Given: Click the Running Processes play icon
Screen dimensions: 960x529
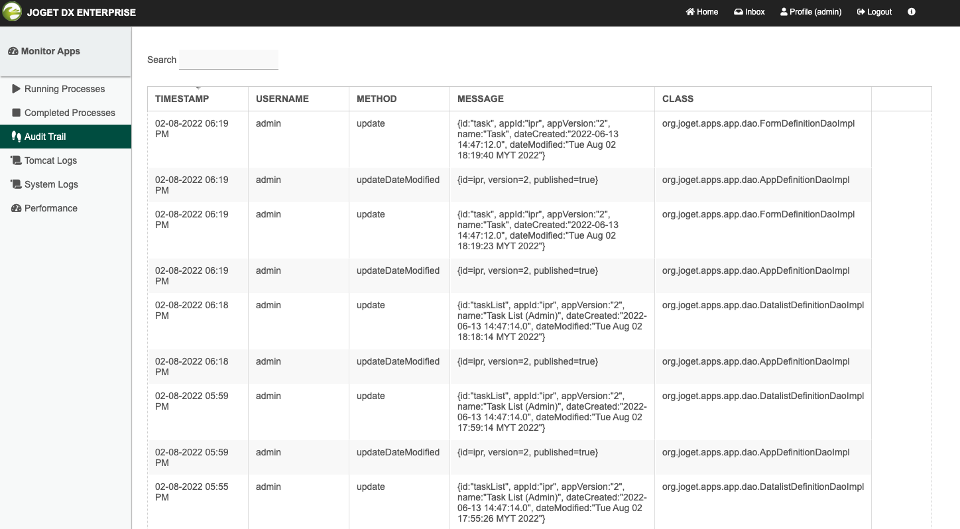Looking at the screenshot, I should tap(17, 89).
